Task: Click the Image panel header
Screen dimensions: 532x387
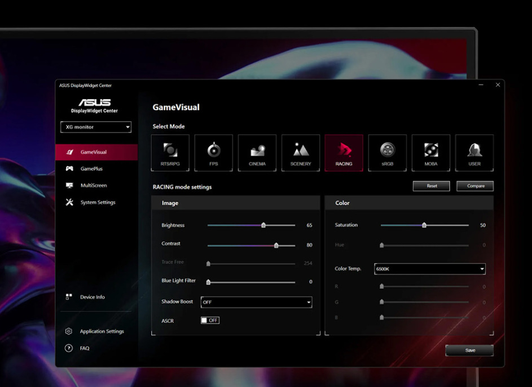Action: click(x=235, y=203)
